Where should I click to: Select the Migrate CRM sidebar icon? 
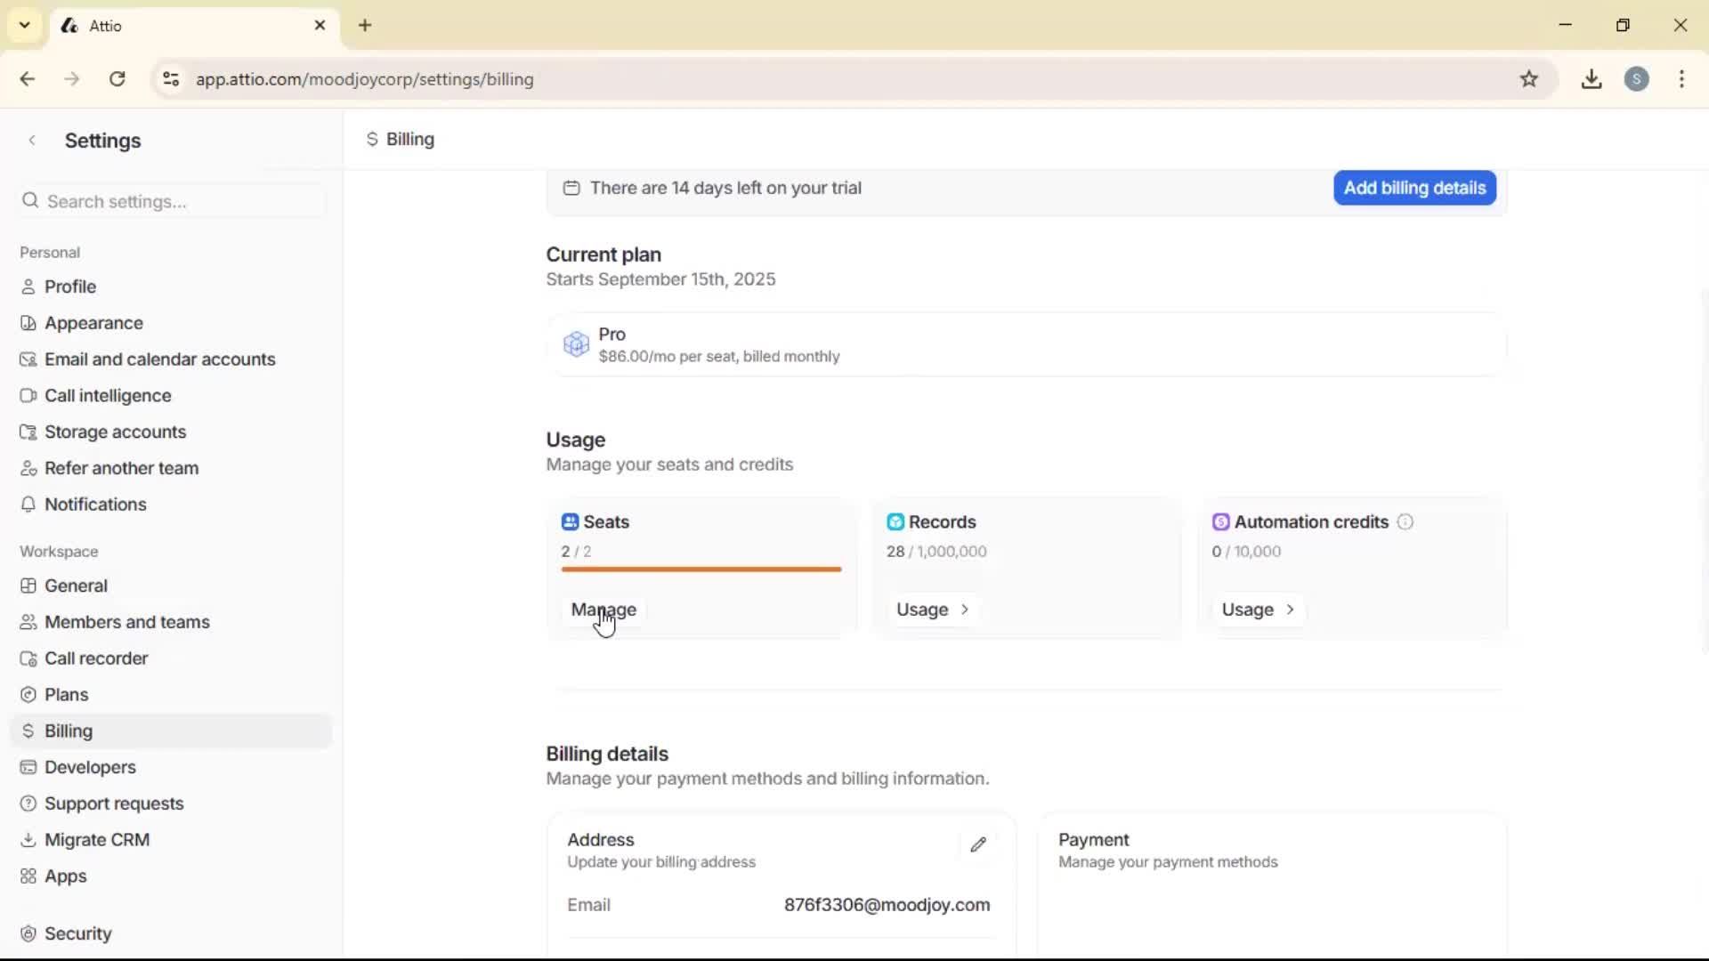pos(28,839)
